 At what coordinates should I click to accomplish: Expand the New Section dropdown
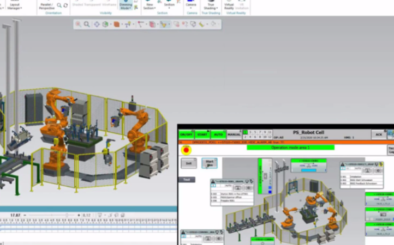click(148, 6)
